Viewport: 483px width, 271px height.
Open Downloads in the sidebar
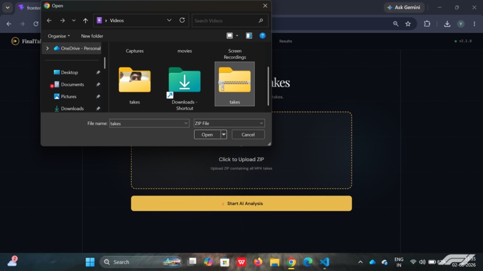pyautogui.click(x=69, y=108)
